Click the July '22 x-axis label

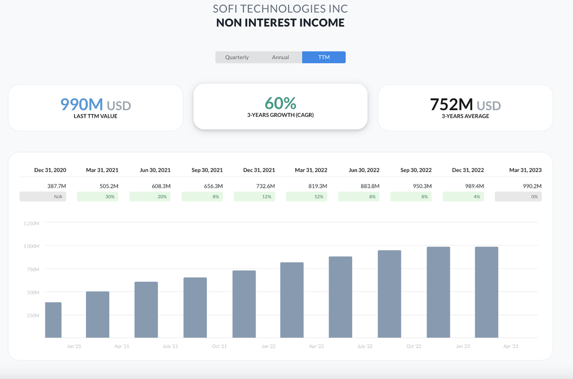coord(365,346)
